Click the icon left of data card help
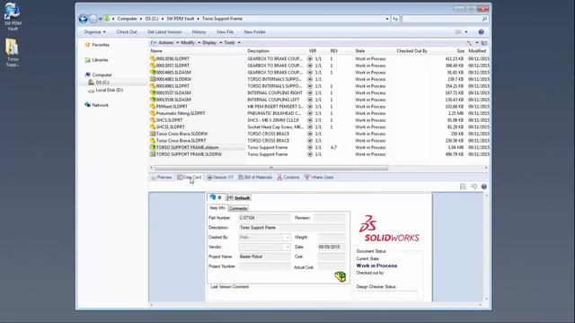575x323 pixels. tap(473, 187)
